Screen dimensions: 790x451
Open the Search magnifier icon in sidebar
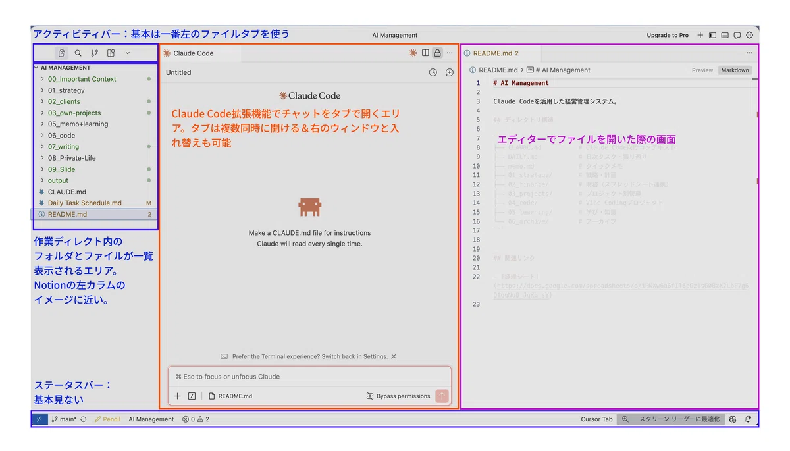78,53
